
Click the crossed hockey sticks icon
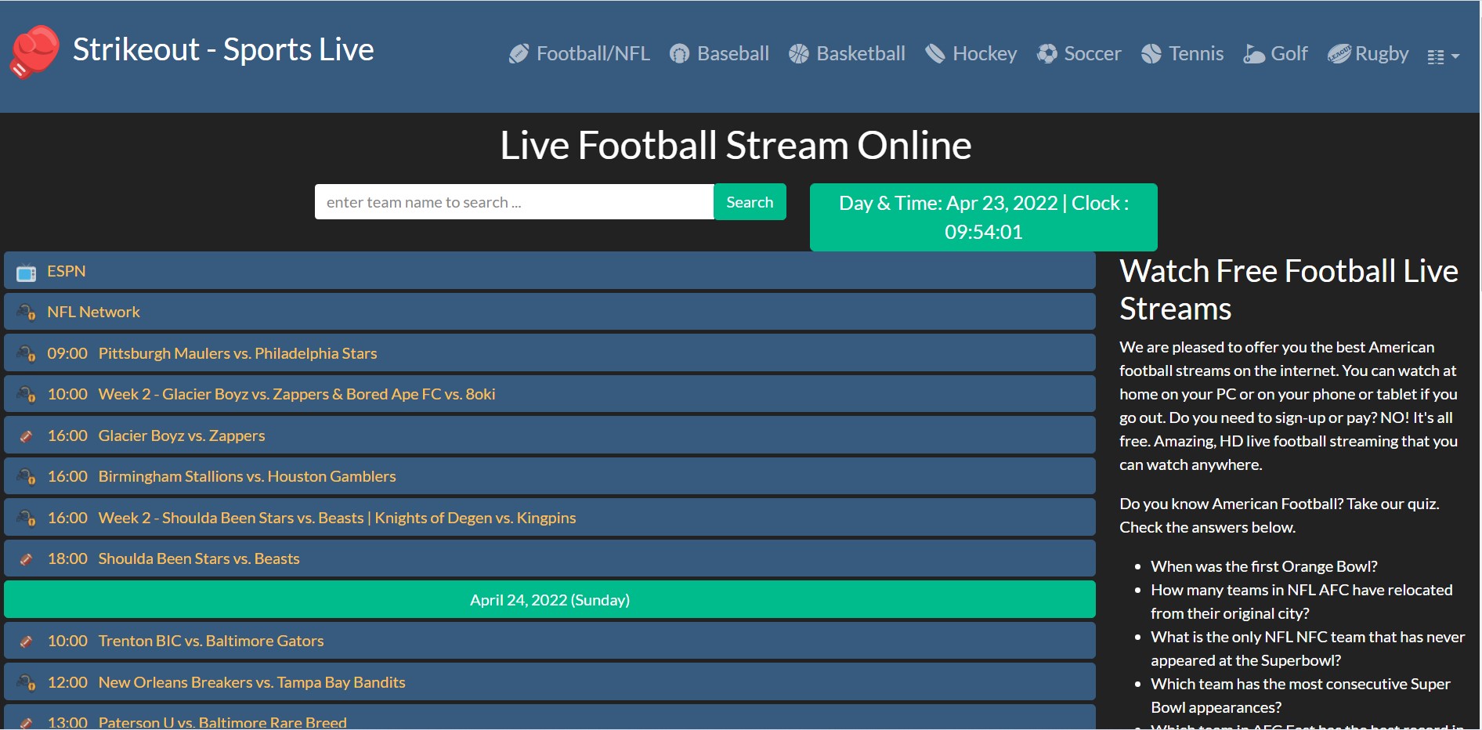934,53
